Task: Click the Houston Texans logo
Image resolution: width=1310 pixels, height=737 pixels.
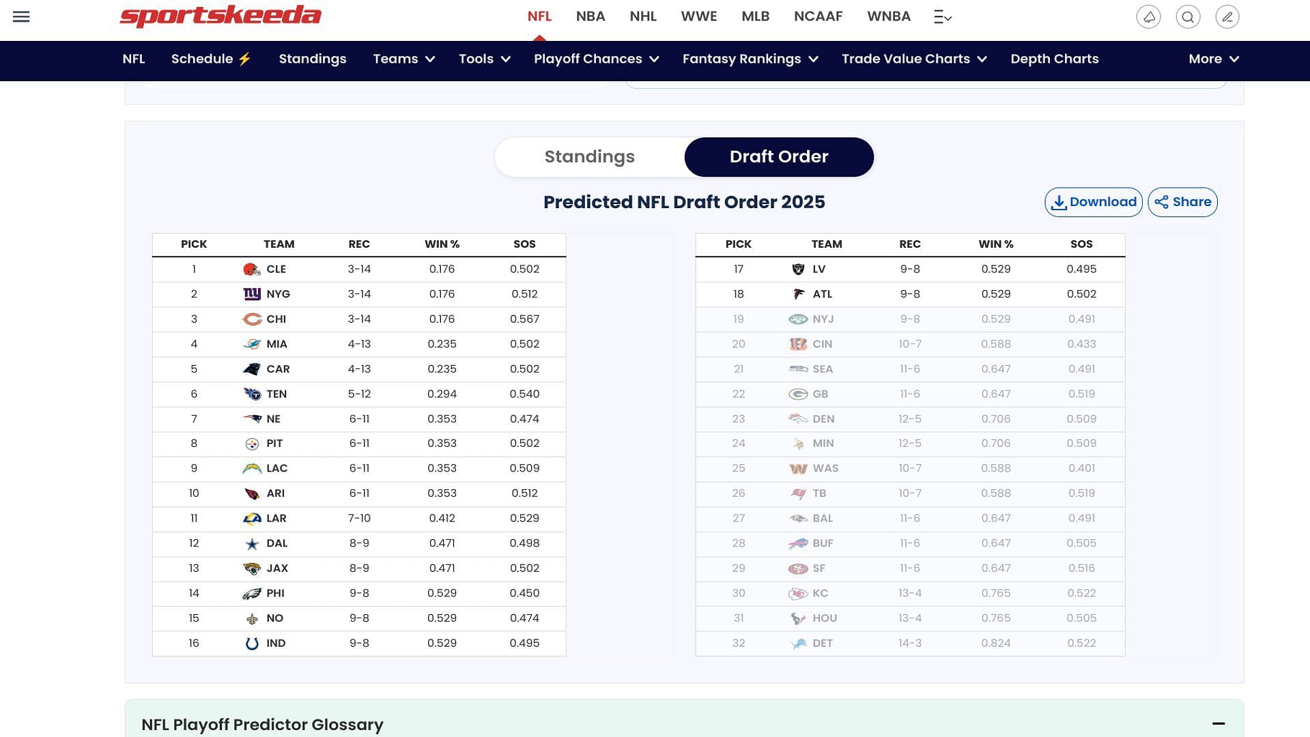Action: pyautogui.click(x=798, y=619)
